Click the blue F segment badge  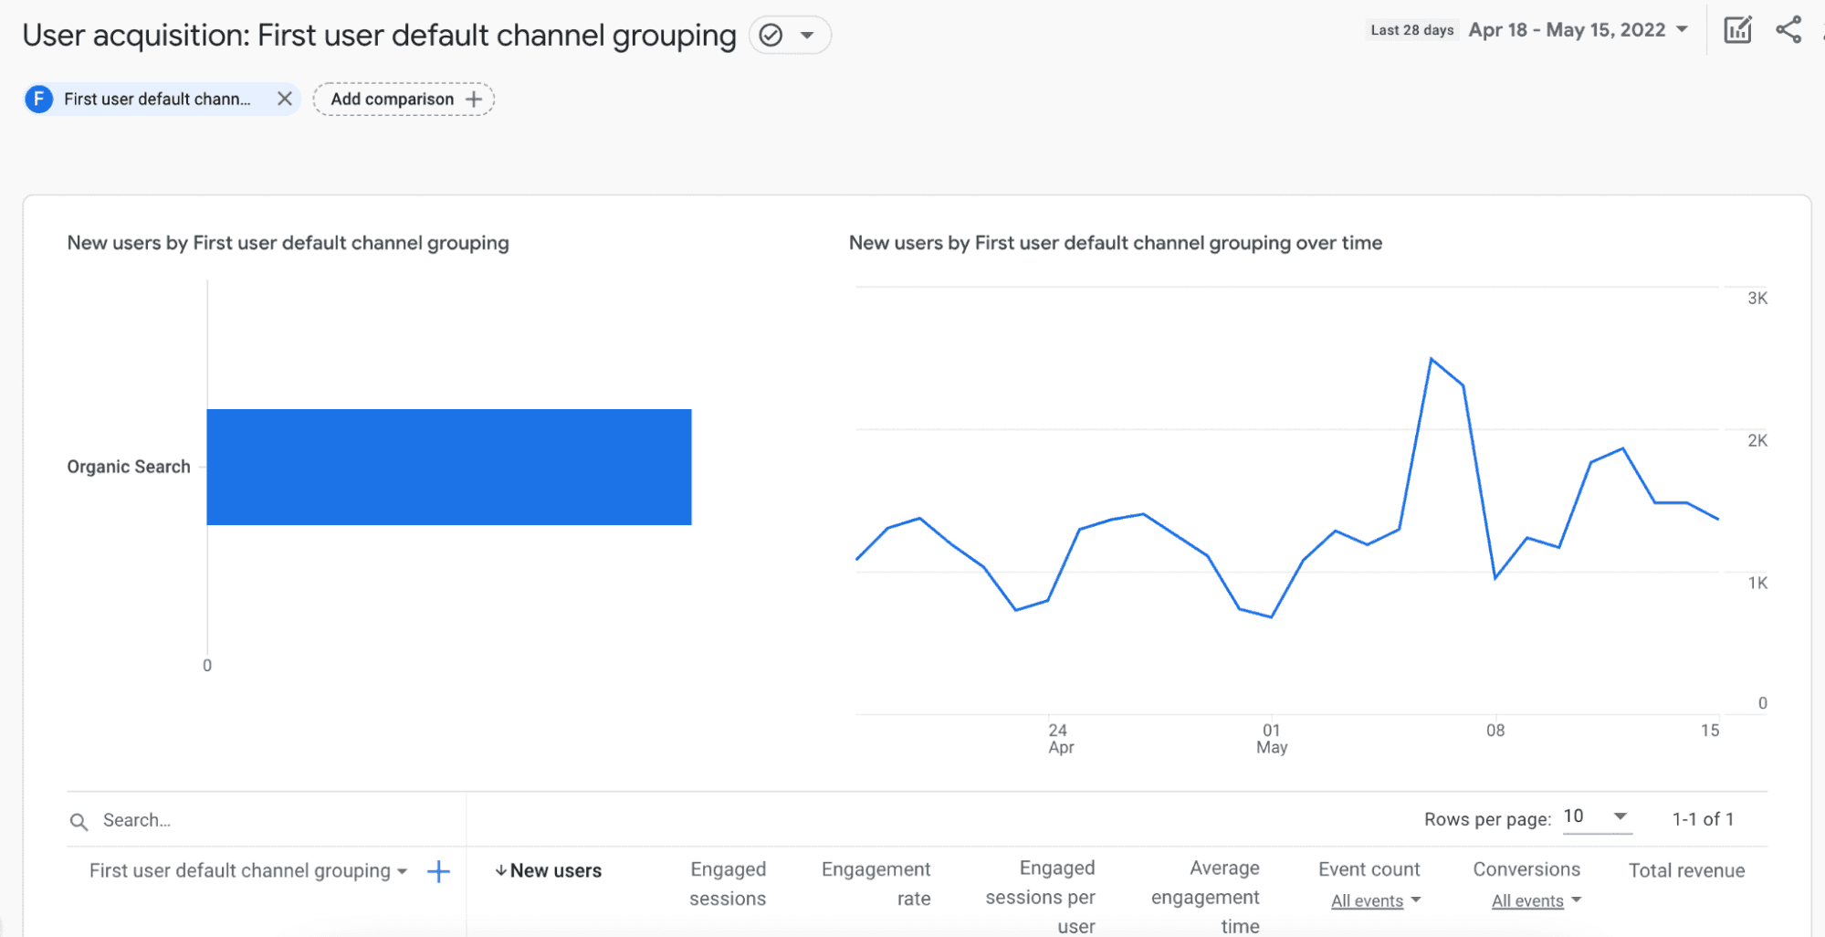38,99
